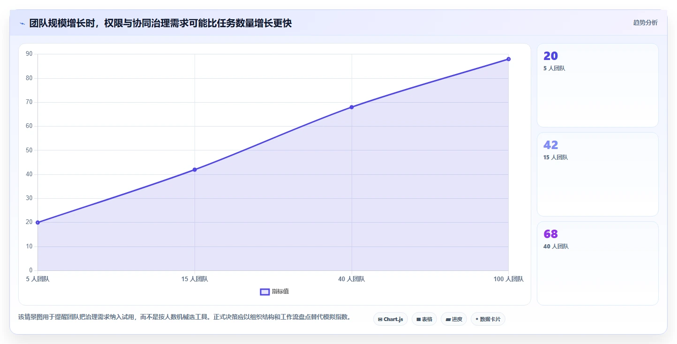Viewport: 677px width, 344px height.
Task: Toggle the 指标值 legend item
Action: point(275,292)
